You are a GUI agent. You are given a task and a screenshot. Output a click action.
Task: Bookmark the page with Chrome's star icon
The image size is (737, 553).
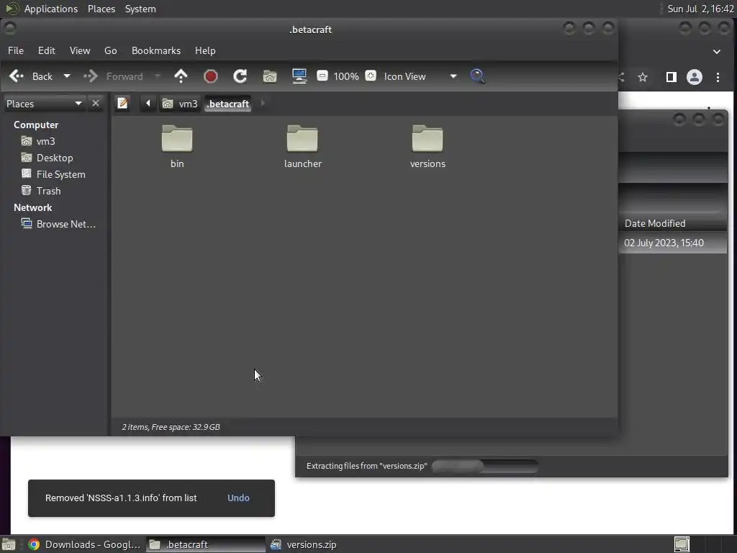point(643,77)
